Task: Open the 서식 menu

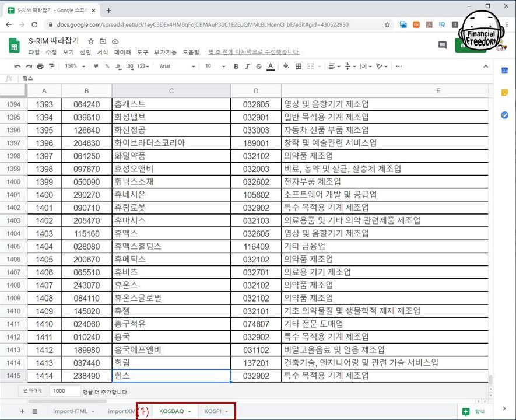Action: pos(103,52)
